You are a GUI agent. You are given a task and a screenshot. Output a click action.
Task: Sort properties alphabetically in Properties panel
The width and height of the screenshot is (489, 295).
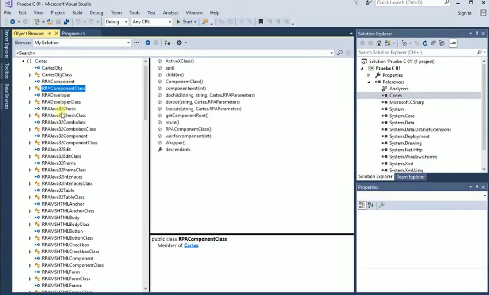[x=370, y=205]
